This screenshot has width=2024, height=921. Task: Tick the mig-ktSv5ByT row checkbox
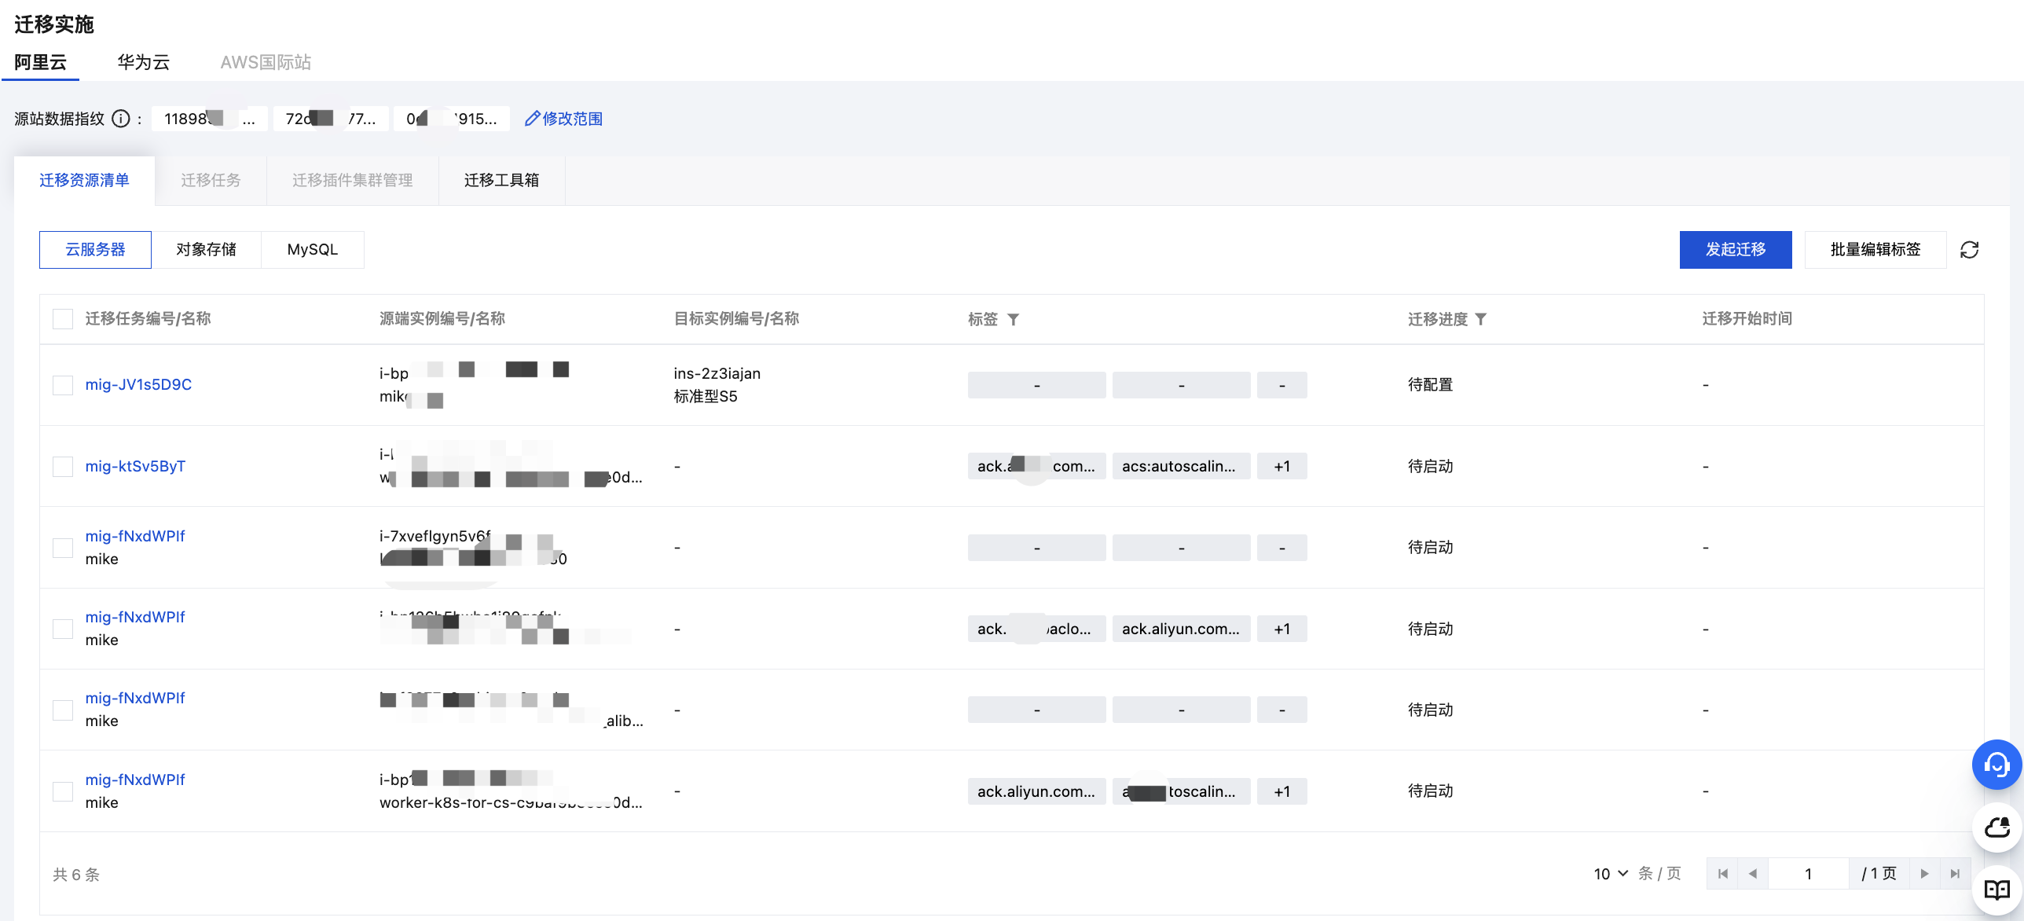click(x=63, y=467)
